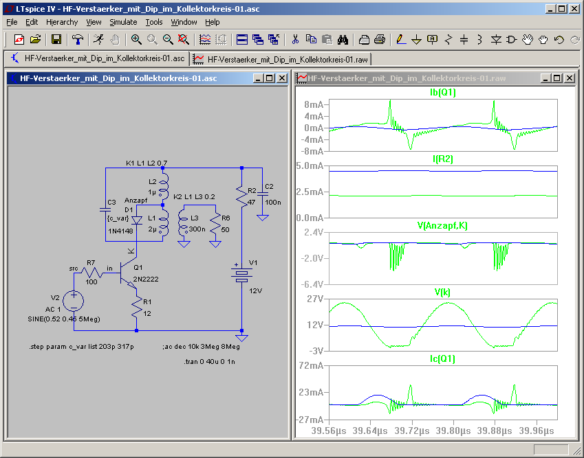Open the View menu
584x458 pixels.
coord(94,22)
